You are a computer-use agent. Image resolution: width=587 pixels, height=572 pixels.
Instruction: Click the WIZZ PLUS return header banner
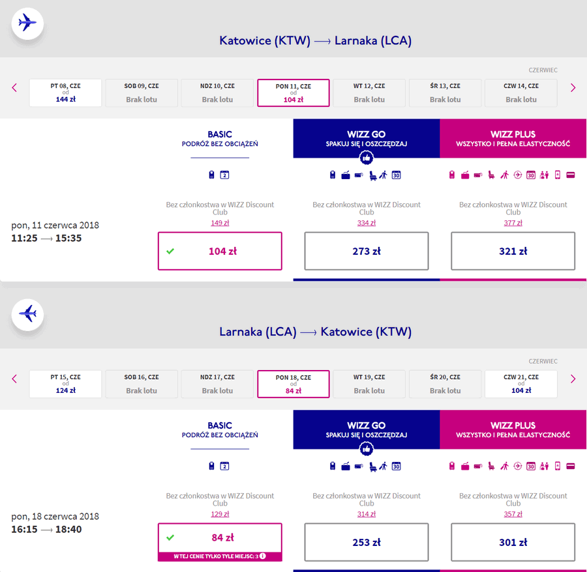tap(513, 429)
